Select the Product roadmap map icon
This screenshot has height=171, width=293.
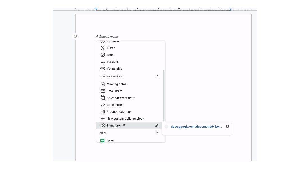tap(103, 111)
